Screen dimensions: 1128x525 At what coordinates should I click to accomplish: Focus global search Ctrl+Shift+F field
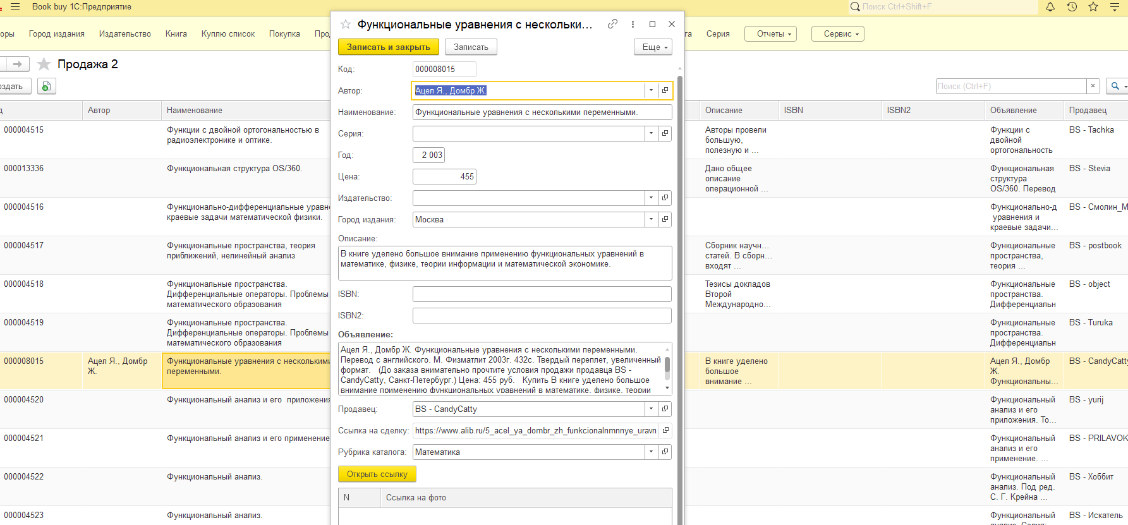[943, 7]
